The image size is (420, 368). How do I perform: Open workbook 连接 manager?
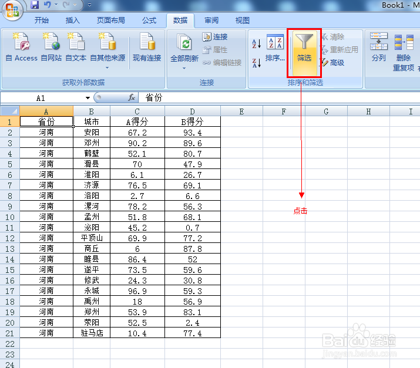coord(215,36)
